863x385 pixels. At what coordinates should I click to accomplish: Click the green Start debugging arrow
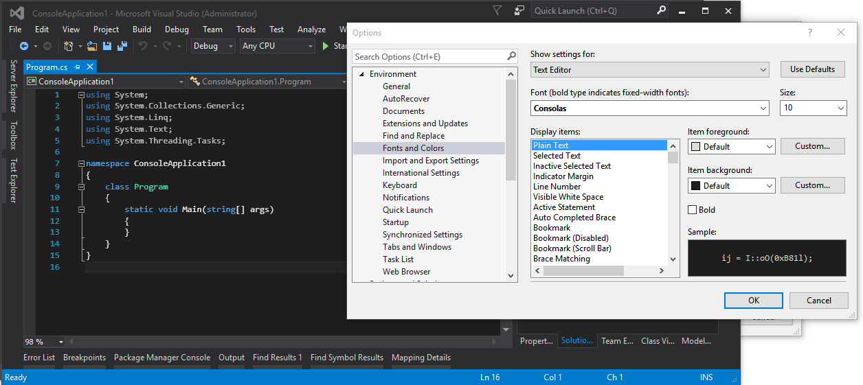[326, 46]
